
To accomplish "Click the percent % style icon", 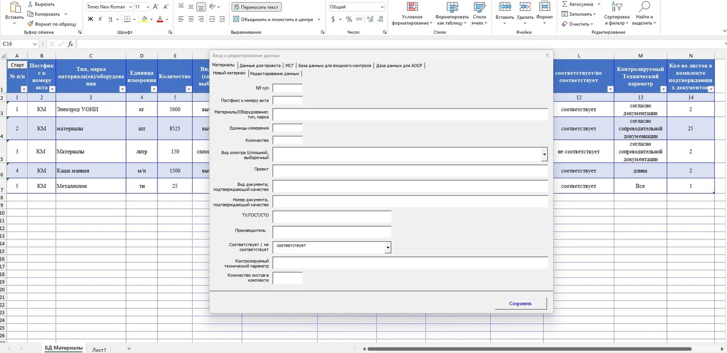I will pos(349,19).
